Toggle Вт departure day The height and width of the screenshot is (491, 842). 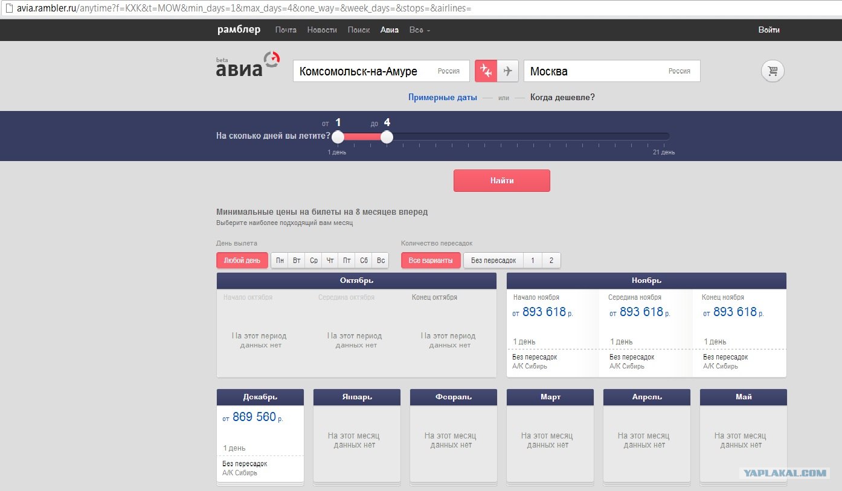pyautogui.click(x=297, y=261)
